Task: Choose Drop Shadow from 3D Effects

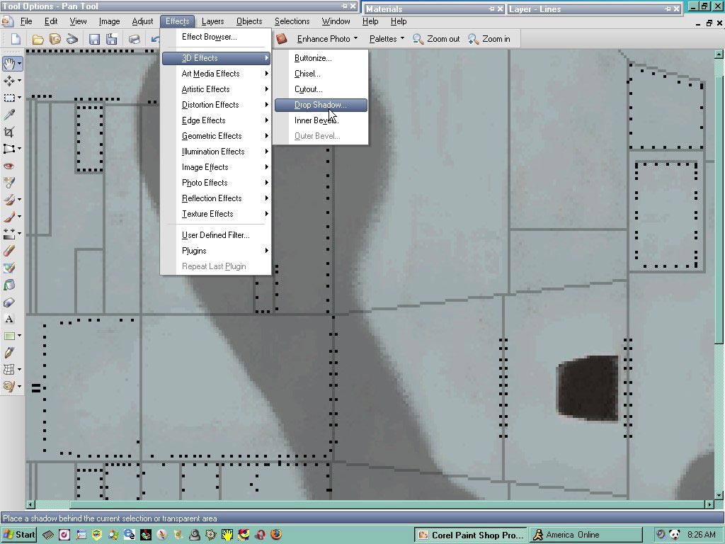Action: pyautogui.click(x=321, y=105)
